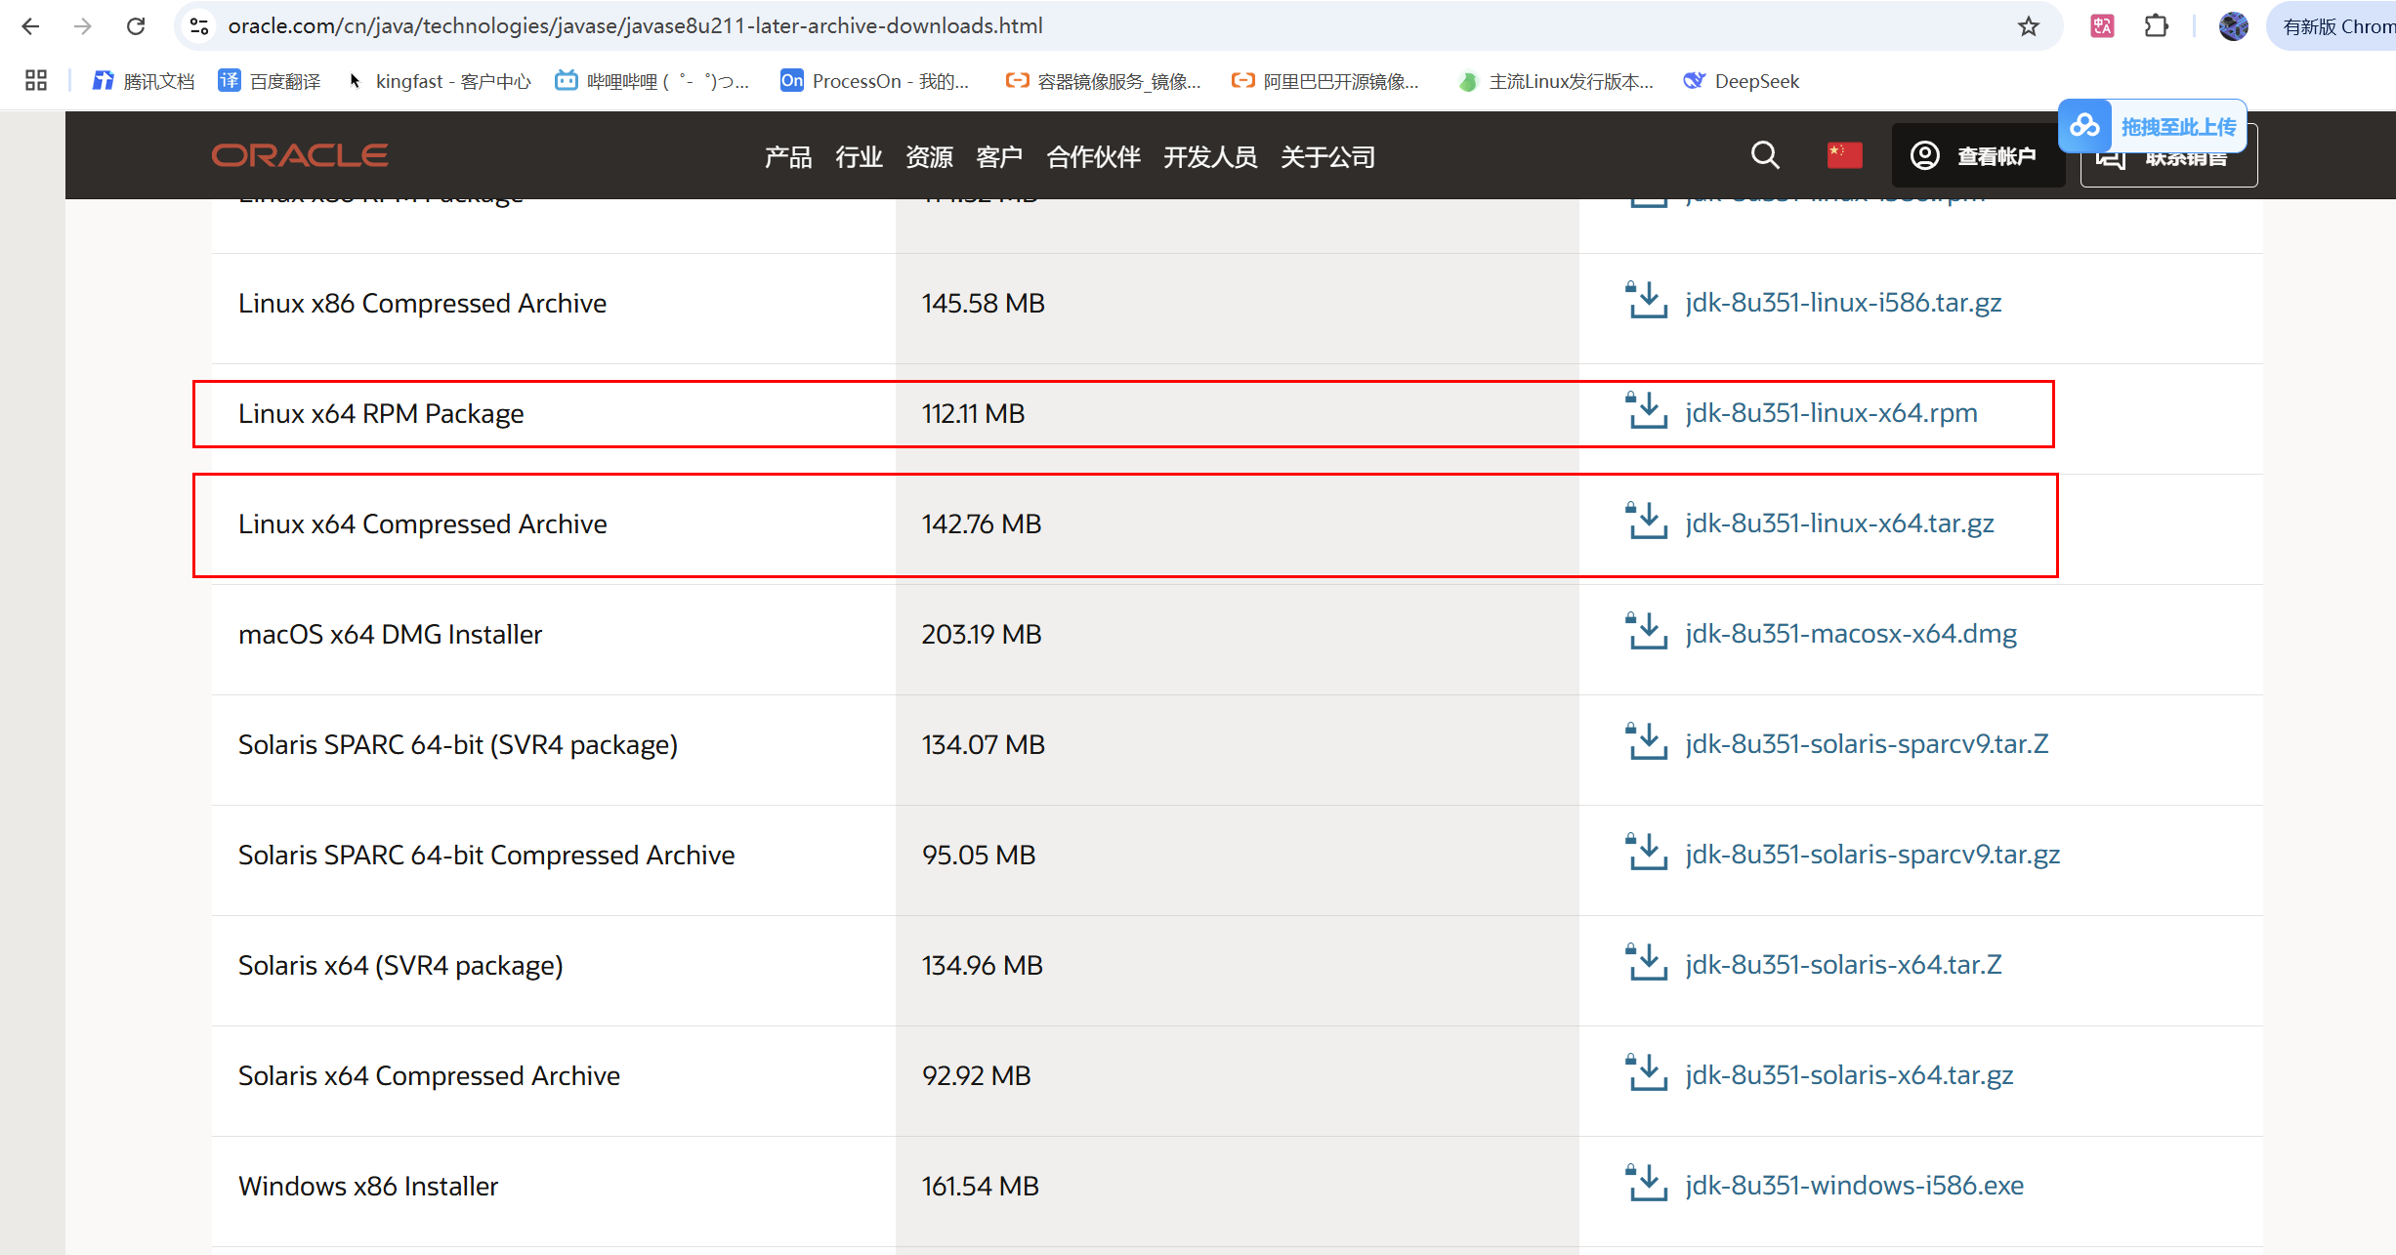Screen dimensions: 2396x1255
Task: Open the 阿里巴巴开源镜像 bookmark
Action: pyautogui.click(x=1325, y=81)
